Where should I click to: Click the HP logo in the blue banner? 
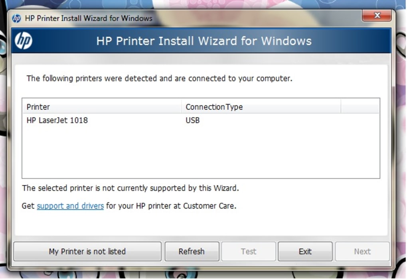[x=23, y=41]
